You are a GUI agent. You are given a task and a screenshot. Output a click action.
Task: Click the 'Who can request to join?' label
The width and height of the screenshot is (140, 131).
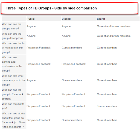point(13,106)
